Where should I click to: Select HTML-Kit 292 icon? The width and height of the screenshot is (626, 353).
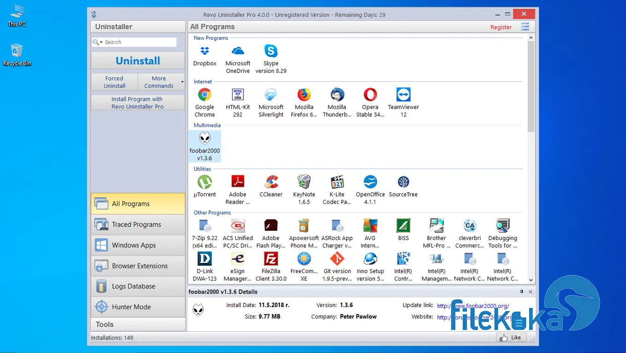pos(238,95)
